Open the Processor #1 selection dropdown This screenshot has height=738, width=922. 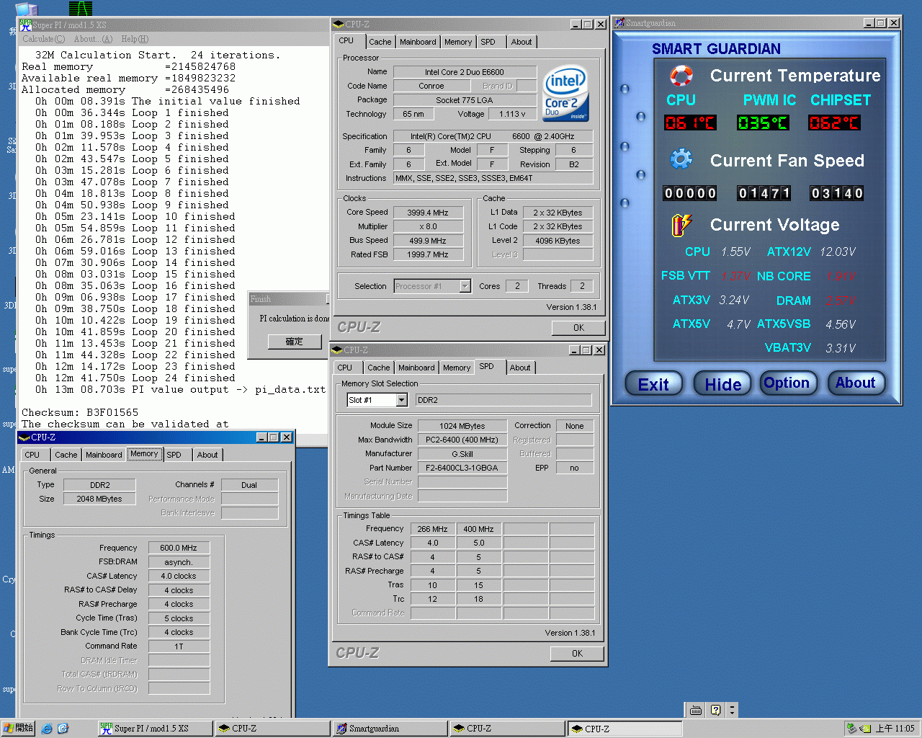pos(465,286)
